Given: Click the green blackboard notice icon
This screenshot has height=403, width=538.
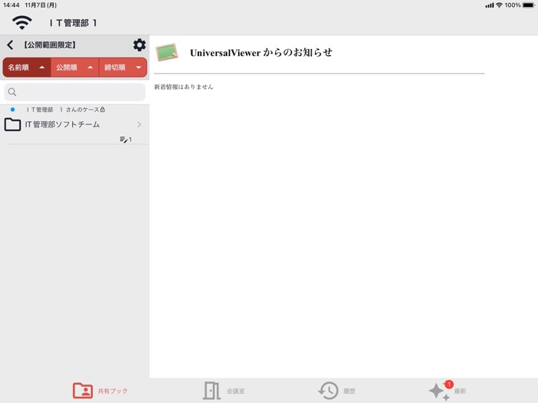Looking at the screenshot, I should (167, 52).
